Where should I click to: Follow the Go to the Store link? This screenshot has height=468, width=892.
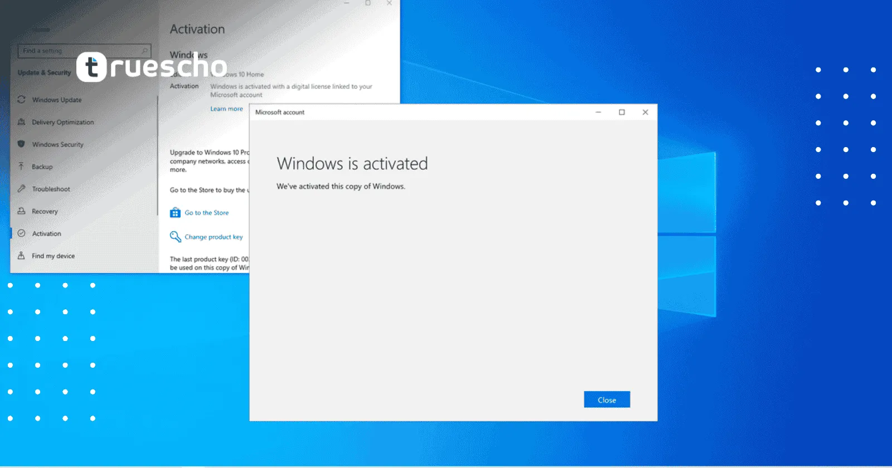[206, 213]
